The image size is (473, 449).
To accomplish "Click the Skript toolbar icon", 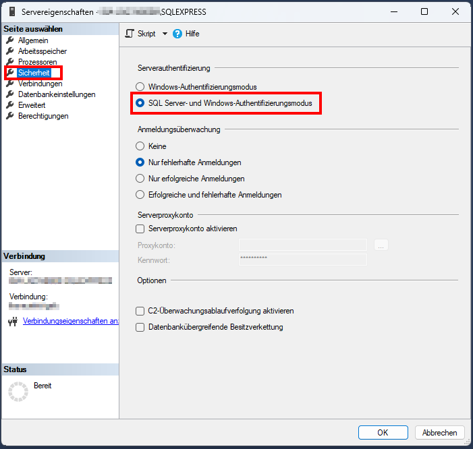I will tap(130, 34).
